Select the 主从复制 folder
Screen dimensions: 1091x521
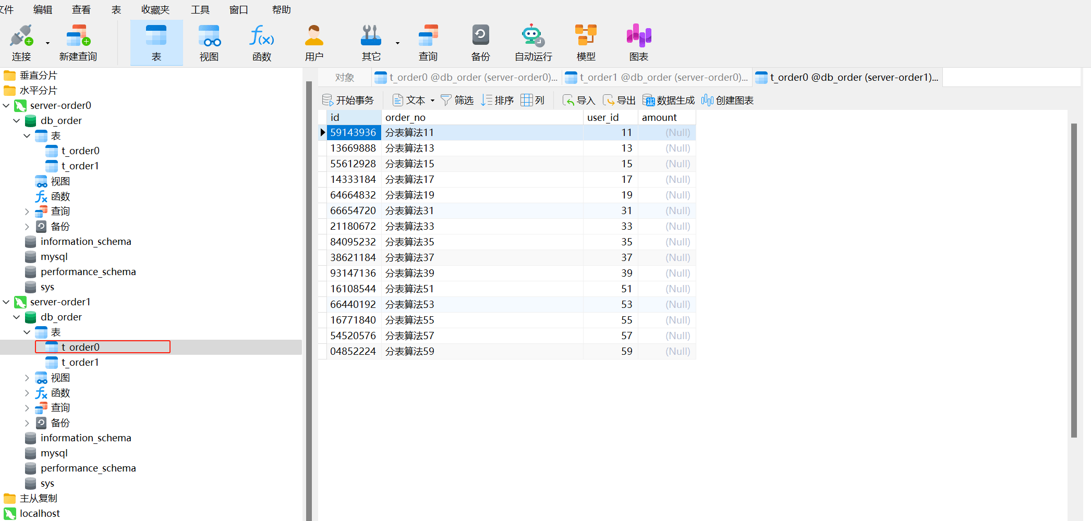38,499
